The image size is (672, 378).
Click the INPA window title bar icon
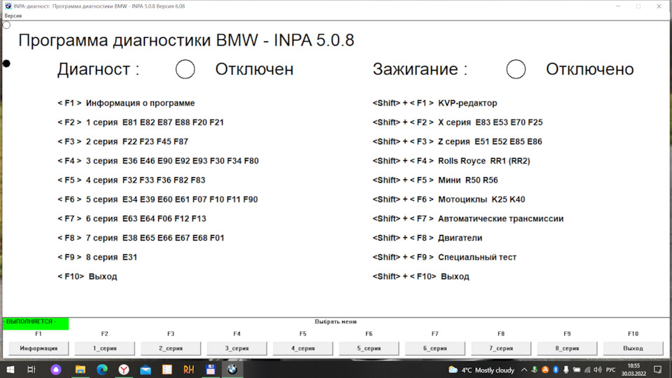8,6
